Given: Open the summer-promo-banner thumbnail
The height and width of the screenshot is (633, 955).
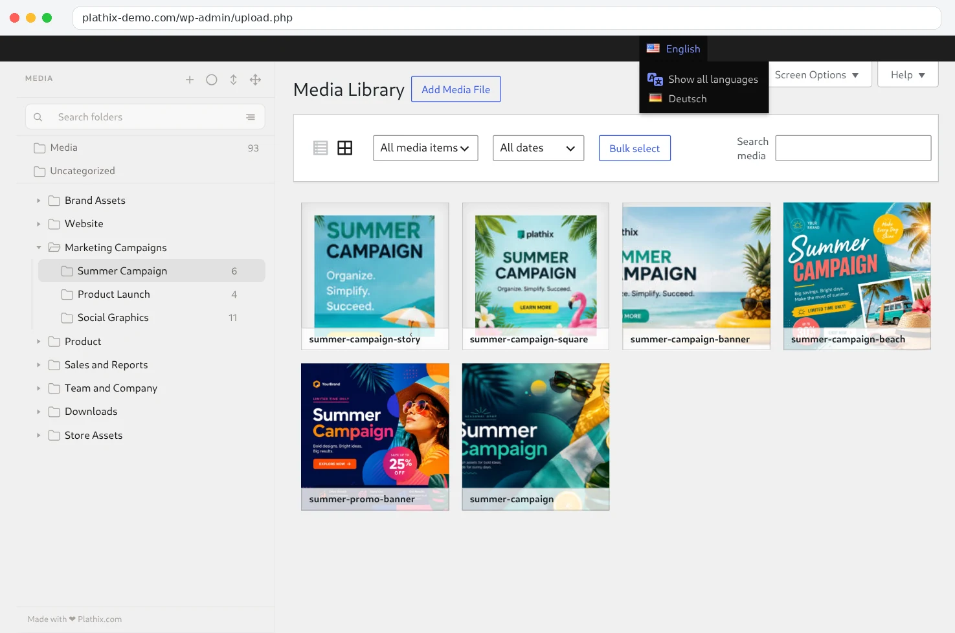Looking at the screenshot, I should (375, 437).
